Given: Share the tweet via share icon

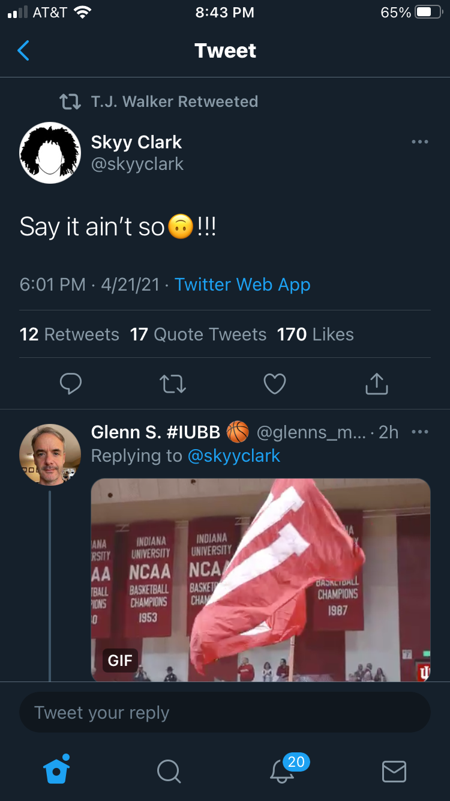Looking at the screenshot, I should pyautogui.click(x=377, y=384).
